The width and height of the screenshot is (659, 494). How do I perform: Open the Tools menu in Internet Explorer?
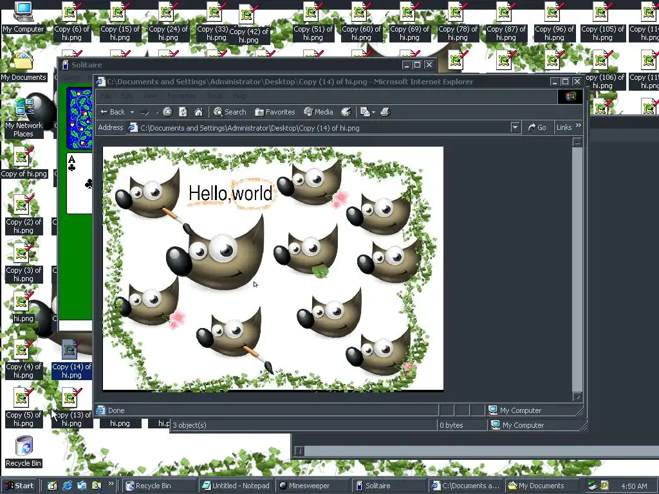click(x=215, y=96)
